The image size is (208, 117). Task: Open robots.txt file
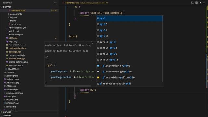(x=11, y=107)
